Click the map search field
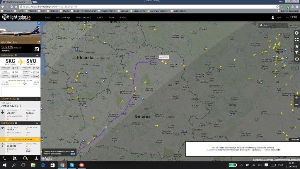Image resolution: width=300 pixels, height=169 pixels. (x=274, y=25)
